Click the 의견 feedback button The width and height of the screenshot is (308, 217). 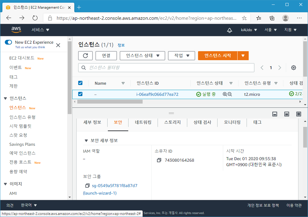[10, 205]
